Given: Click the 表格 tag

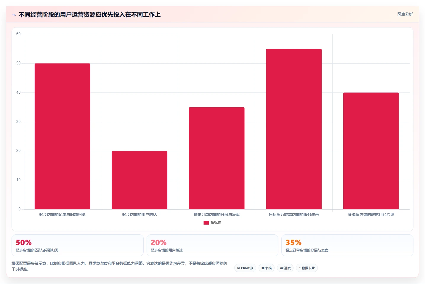Looking at the screenshot, I should pyautogui.click(x=267, y=268).
